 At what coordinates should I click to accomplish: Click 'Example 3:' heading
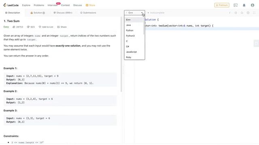(11, 110)
